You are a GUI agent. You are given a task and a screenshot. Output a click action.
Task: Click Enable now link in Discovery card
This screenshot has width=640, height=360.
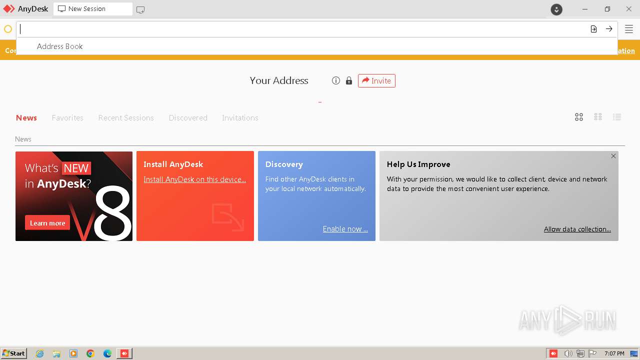tap(345, 229)
